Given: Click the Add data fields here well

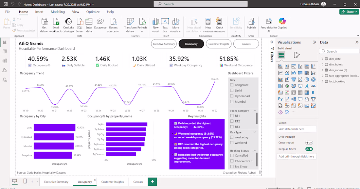Looking at the screenshot, I should 297,129.
